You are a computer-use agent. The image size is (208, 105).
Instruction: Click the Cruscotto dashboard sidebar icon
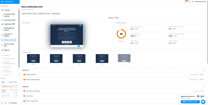[2, 10]
